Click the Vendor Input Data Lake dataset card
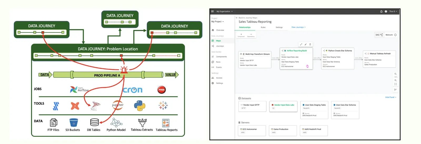The width and height of the screenshot is (421, 144). click(x=283, y=106)
